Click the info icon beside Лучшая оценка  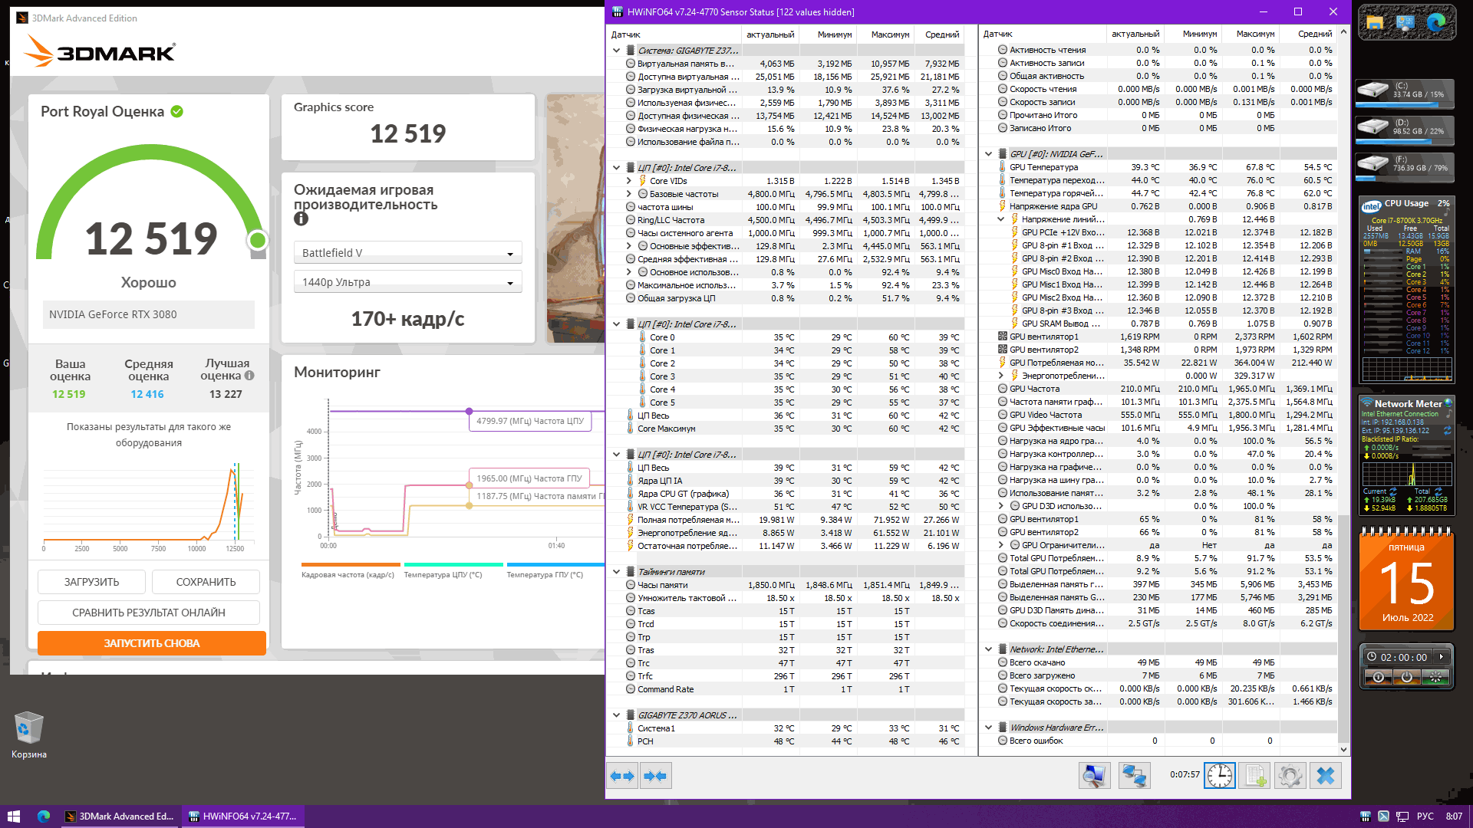click(249, 376)
